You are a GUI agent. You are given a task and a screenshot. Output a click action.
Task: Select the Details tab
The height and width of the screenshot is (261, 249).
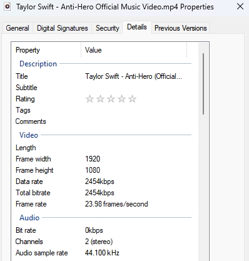tap(137, 27)
